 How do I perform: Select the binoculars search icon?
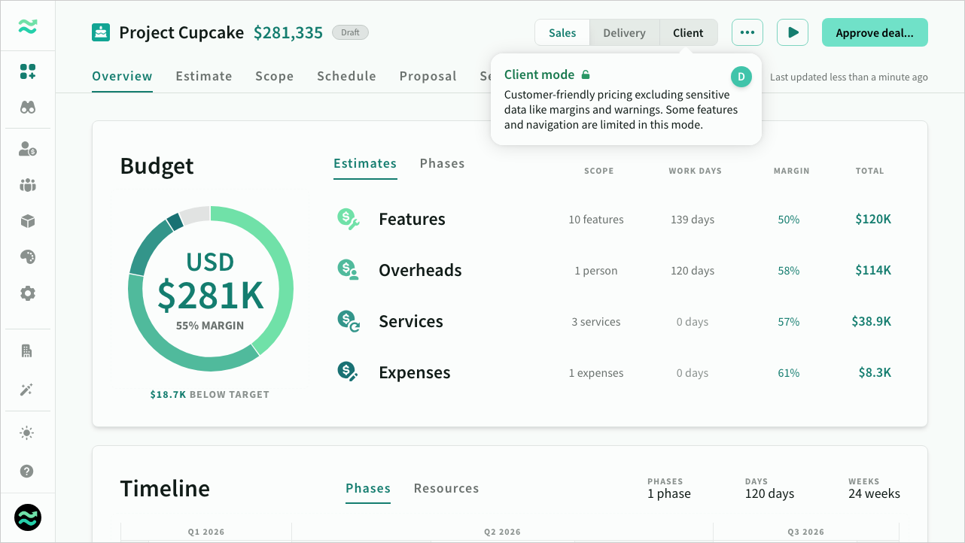pyautogui.click(x=27, y=107)
